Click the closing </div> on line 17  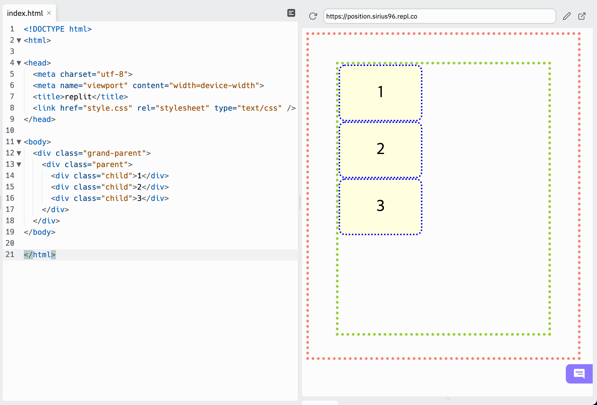click(x=55, y=209)
